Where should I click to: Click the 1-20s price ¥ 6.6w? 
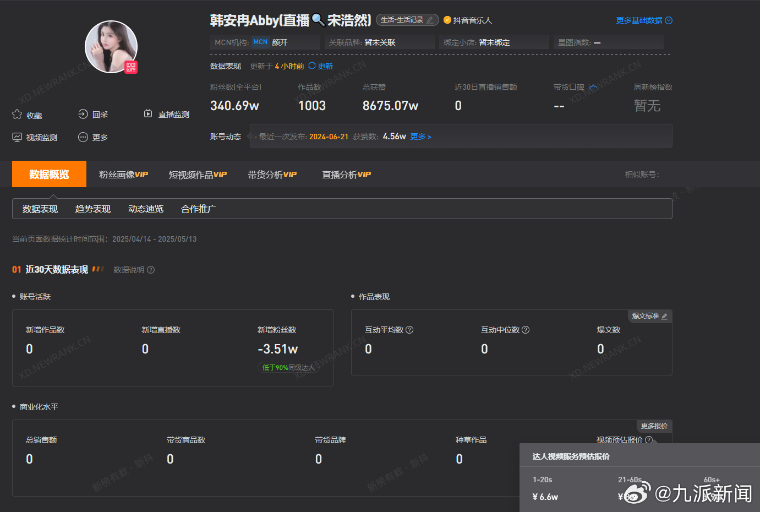545,497
